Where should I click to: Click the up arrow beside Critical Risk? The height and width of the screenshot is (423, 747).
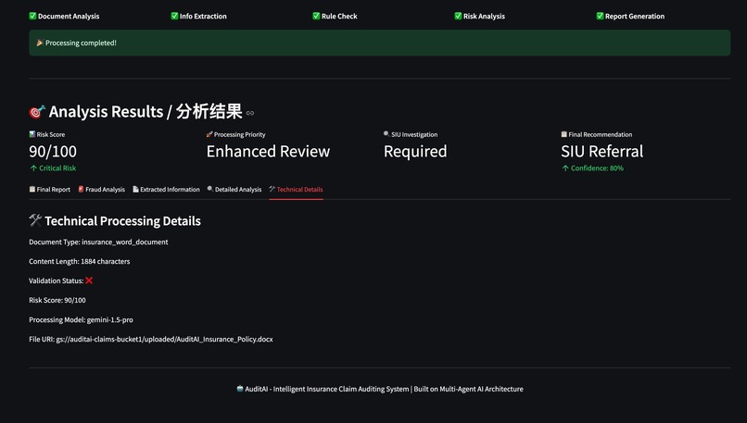coord(33,168)
